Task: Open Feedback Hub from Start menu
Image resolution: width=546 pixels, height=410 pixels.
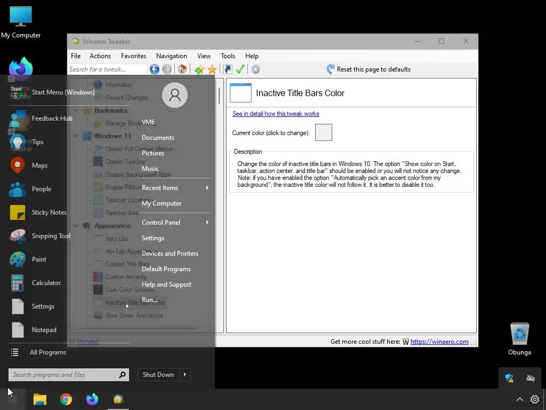Action: (41, 119)
